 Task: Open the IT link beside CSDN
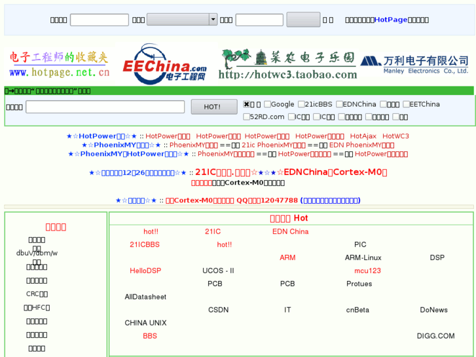(x=287, y=310)
